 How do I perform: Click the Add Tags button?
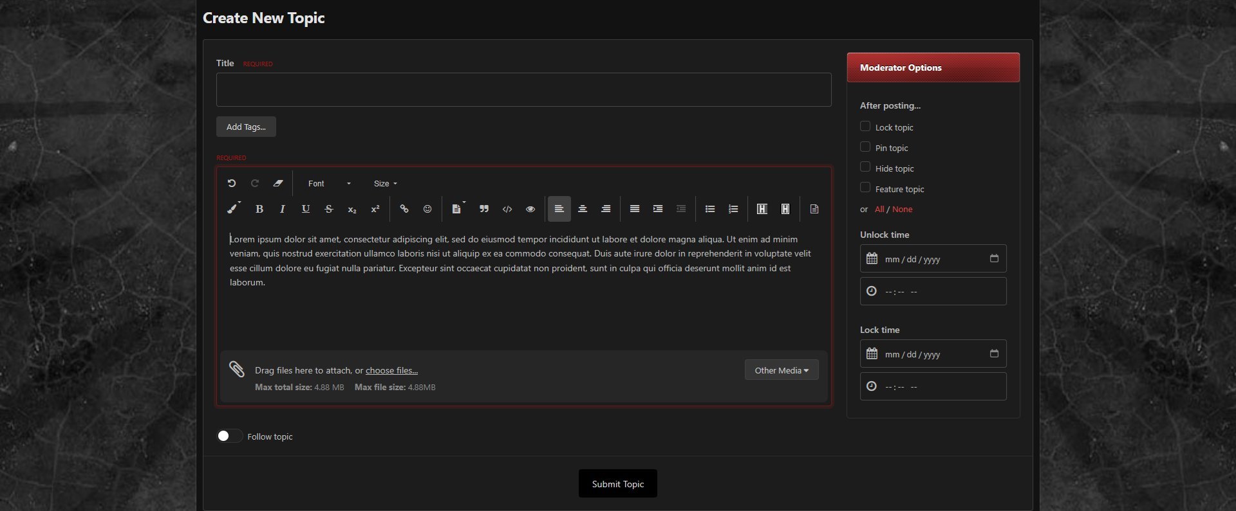click(x=246, y=127)
